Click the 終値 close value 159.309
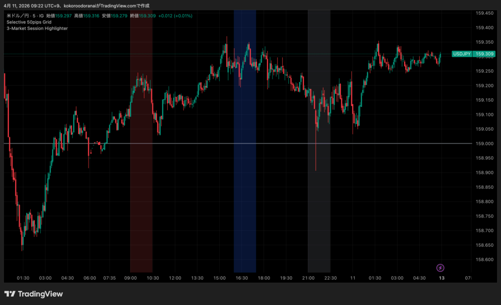Viewport: 501px width, 305px height. coord(147,16)
